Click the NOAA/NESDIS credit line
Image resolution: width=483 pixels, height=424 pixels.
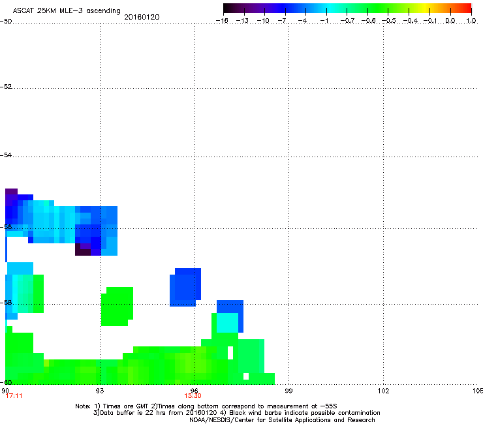[282, 420]
